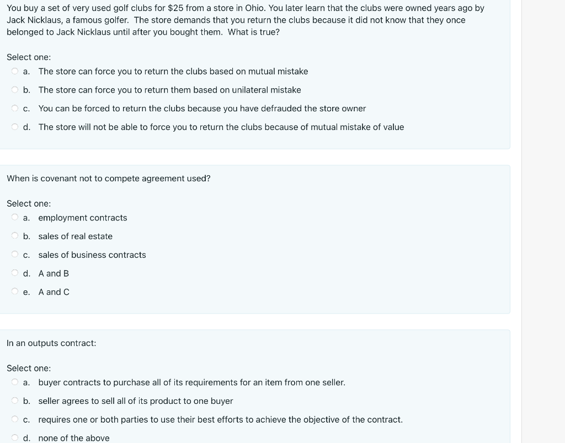Choose option b: unilateral mistake
565x443 pixels.
(15, 90)
